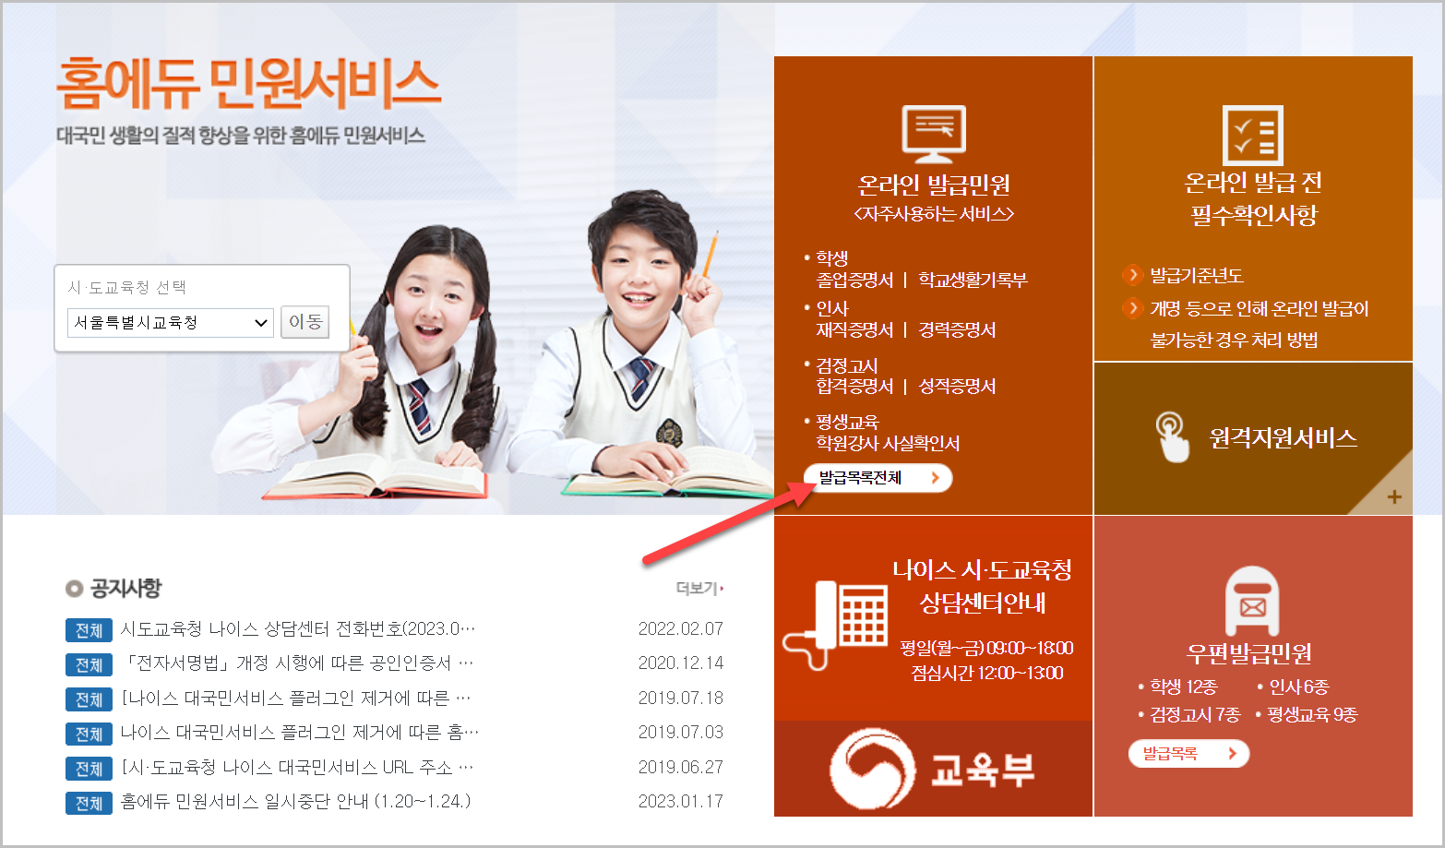Open the 온라인 발급민원 heading
The height and width of the screenshot is (848, 1445).
934,185
